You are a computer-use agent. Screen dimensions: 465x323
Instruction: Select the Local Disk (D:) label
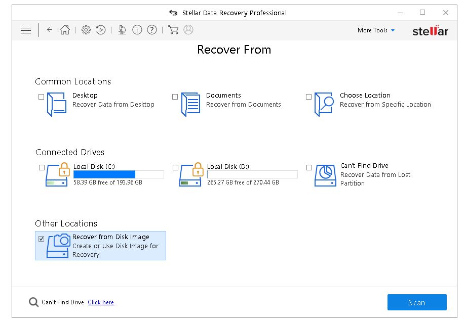click(x=228, y=166)
